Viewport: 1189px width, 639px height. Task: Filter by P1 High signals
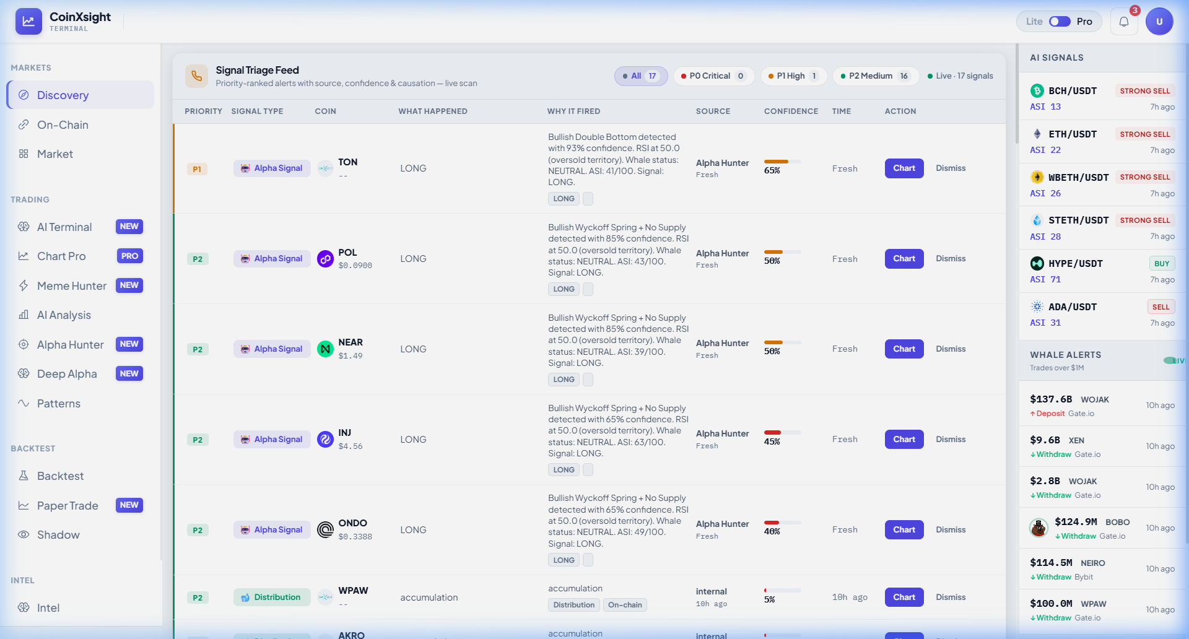[x=794, y=76]
